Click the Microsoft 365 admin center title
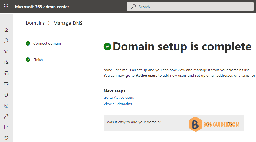 click(x=42, y=7)
